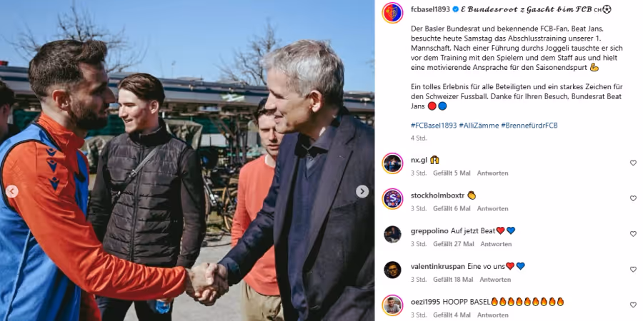
Task: Reply to nx.gl via Antworten
Action: pyautogui.click(x=492, y=173)
